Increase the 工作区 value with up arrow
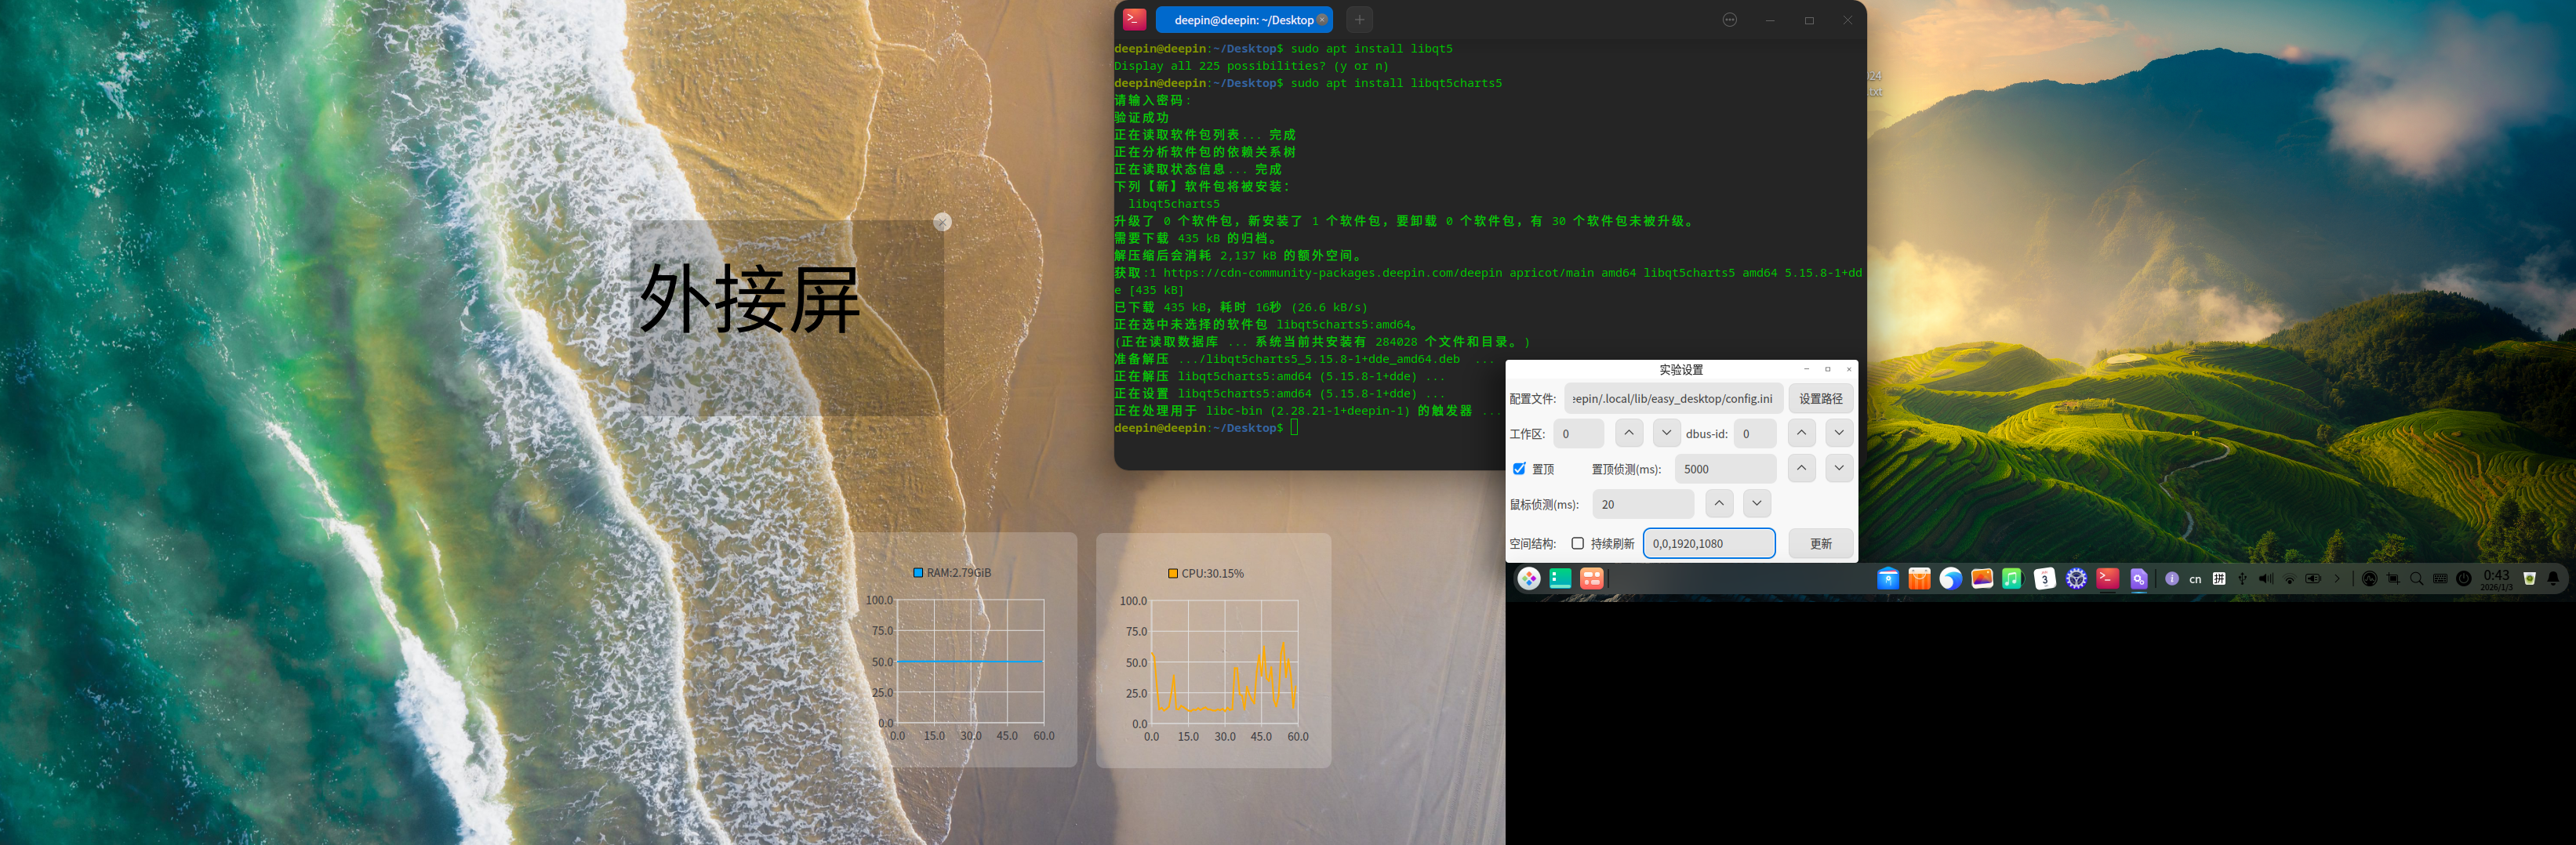2576x845 pixels. pyautogui.click(x=1628, y=433)
